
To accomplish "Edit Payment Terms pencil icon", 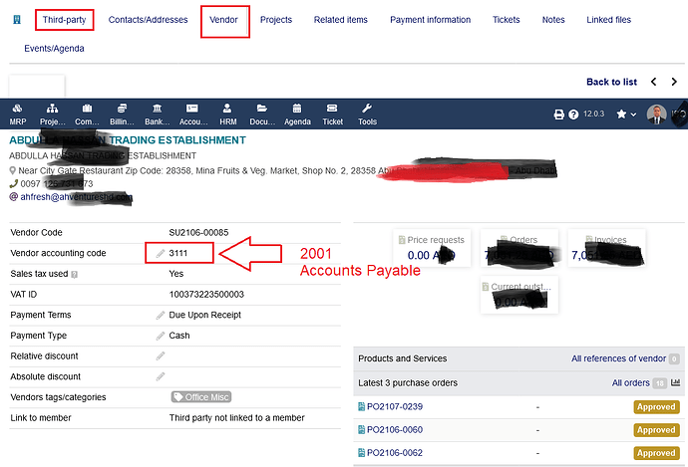I will click(x=161, y=315).
